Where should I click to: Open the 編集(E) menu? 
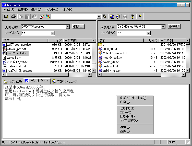pos(23,10)
